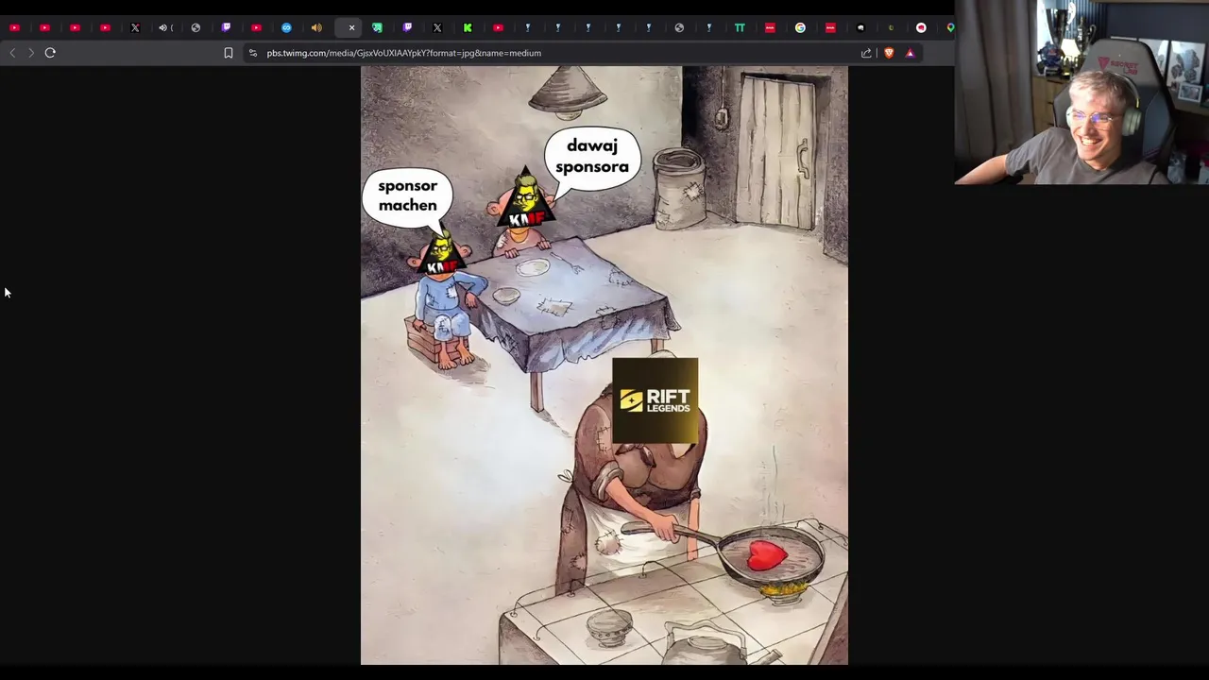Viewport: 1209px width, 680px height.
Task: Switch to the green TT tab
Action: (740, 27)
